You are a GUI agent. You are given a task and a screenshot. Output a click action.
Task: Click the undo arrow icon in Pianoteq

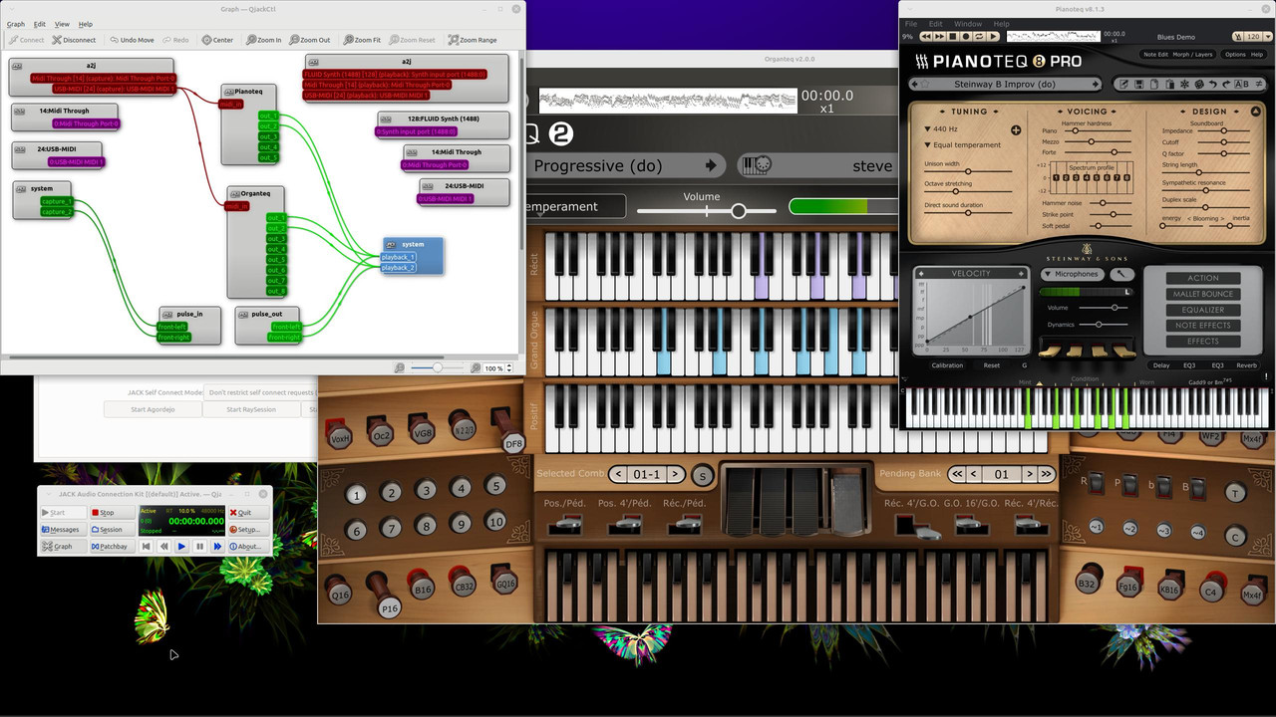(1213, 85)
